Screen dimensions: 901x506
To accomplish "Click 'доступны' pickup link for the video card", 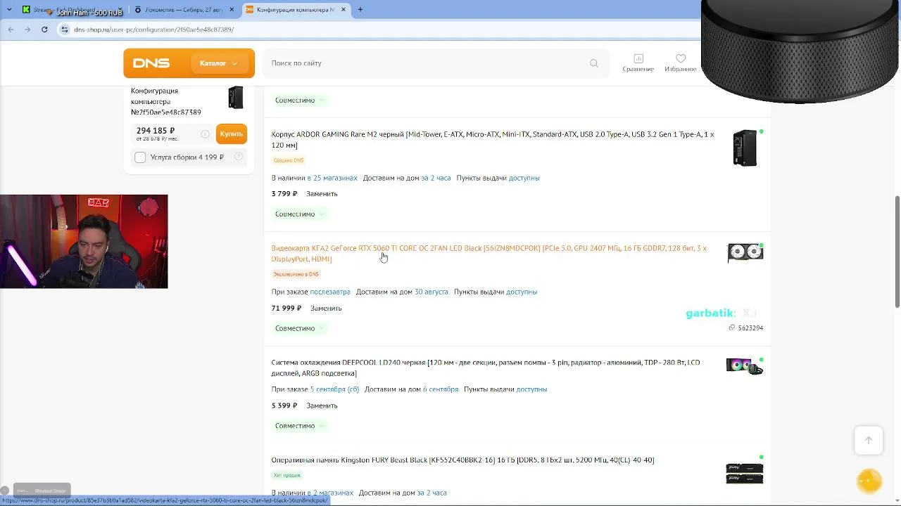I will coord(522,292).
